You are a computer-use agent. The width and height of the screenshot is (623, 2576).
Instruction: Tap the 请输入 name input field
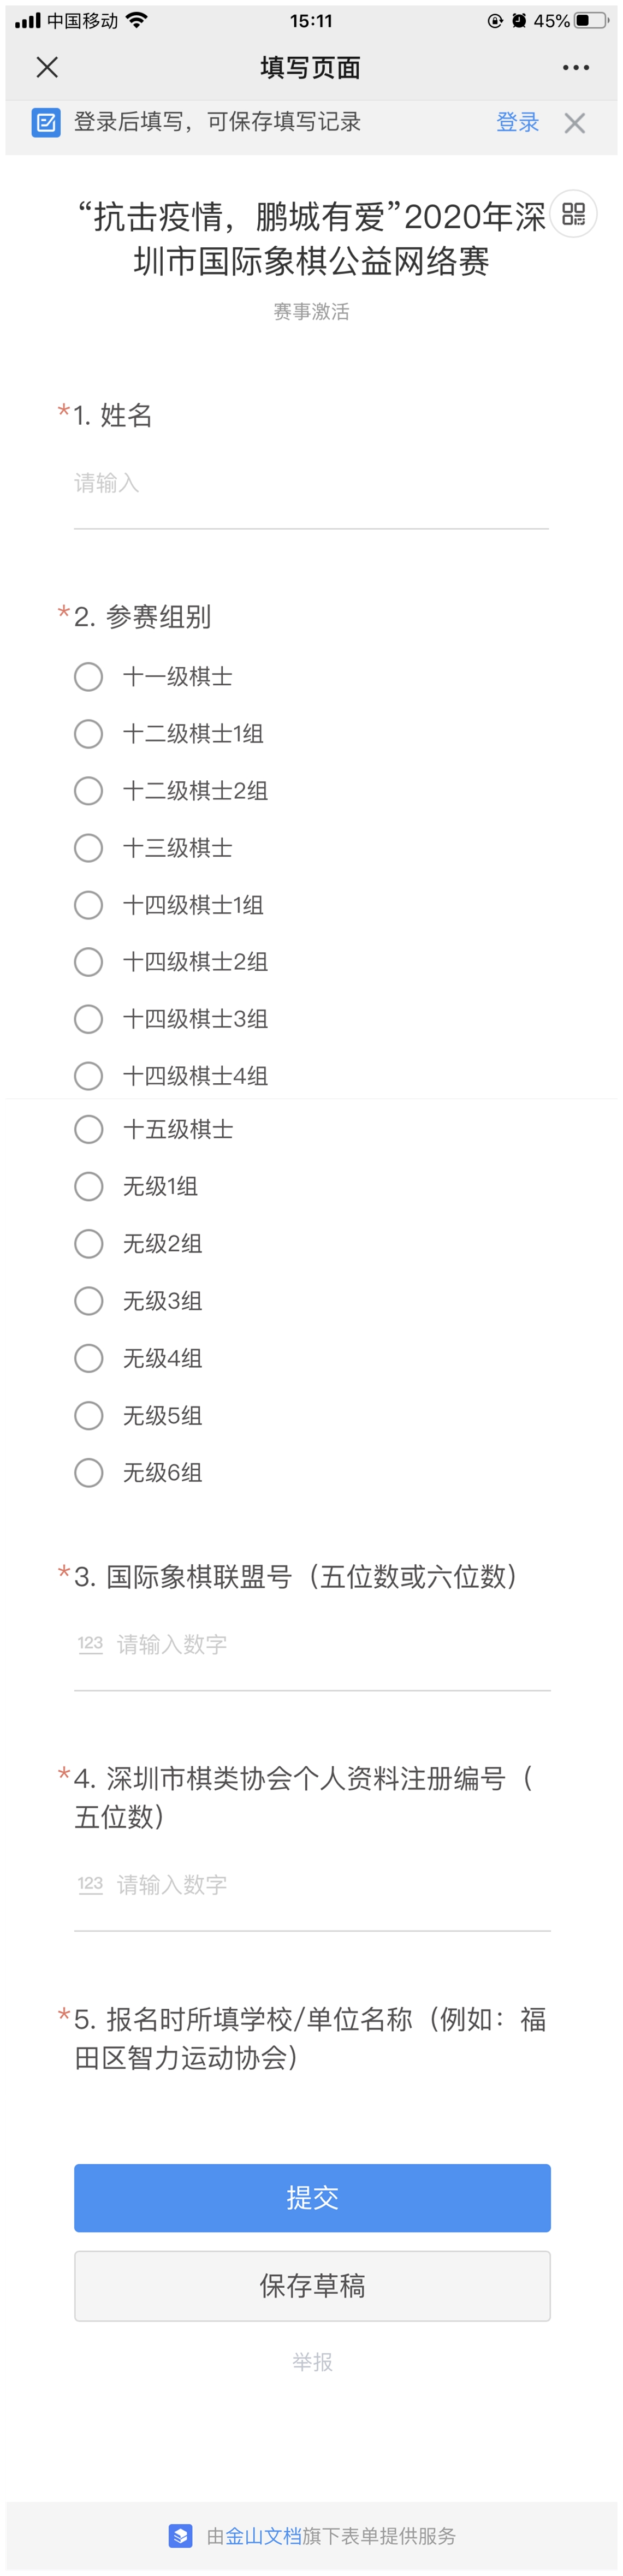pos(300,484)
